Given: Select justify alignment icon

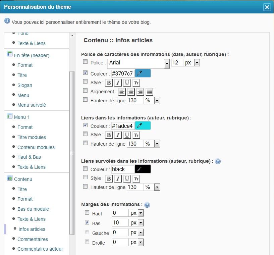Looking at the screenshot, I should (x=149, y=92).
